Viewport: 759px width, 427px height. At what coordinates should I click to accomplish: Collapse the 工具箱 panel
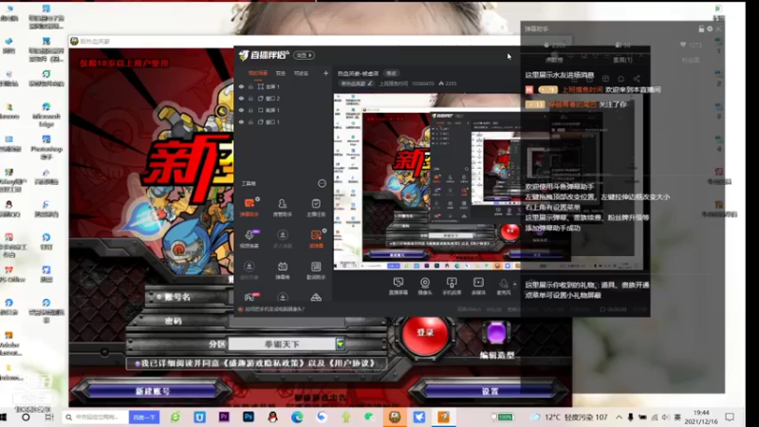coord(322,183)
